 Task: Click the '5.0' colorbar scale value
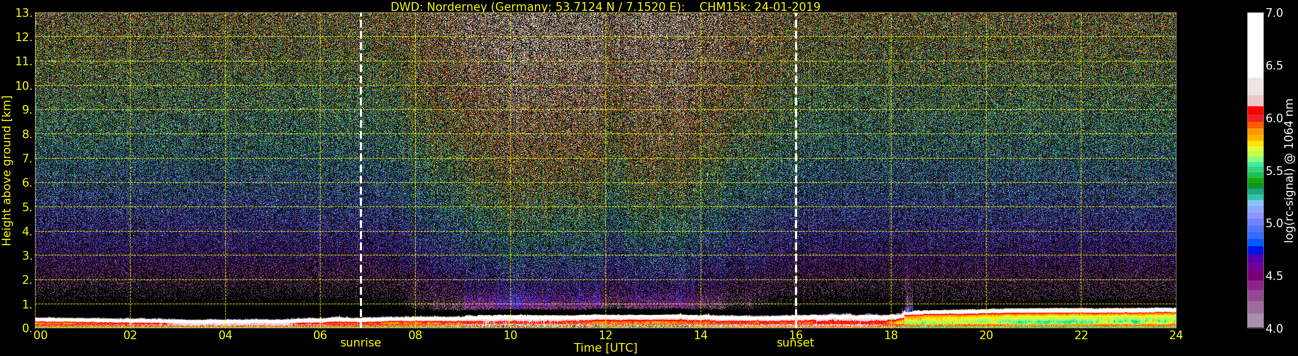tap(1274, 223)
